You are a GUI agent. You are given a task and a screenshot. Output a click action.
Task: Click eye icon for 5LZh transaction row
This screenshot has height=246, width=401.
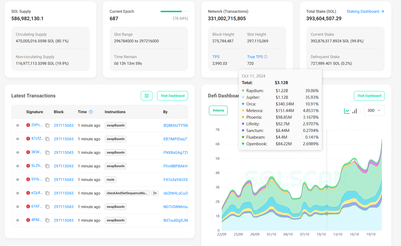pos(18,166)
